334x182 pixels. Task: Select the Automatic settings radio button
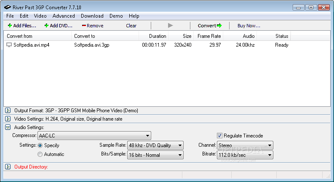[40, 154]
